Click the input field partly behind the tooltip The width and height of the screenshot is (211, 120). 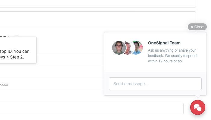coord(69,61)
